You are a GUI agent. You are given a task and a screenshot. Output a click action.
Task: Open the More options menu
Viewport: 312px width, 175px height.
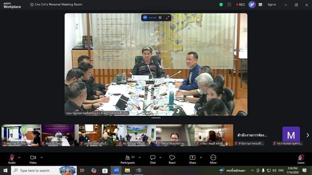click(x=213, y=159)
